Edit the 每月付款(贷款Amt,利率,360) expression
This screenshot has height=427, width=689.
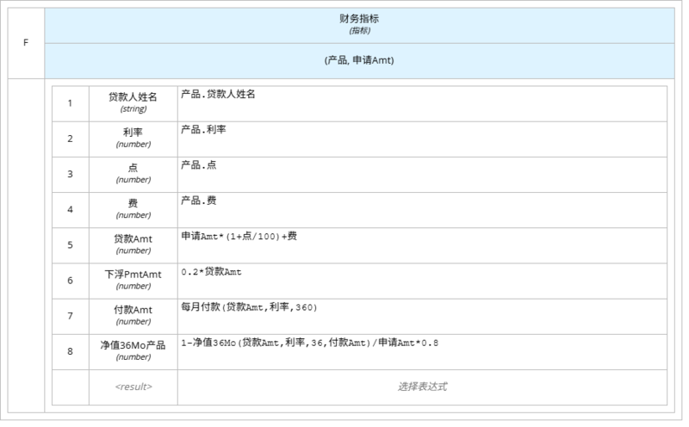(421, 315)
